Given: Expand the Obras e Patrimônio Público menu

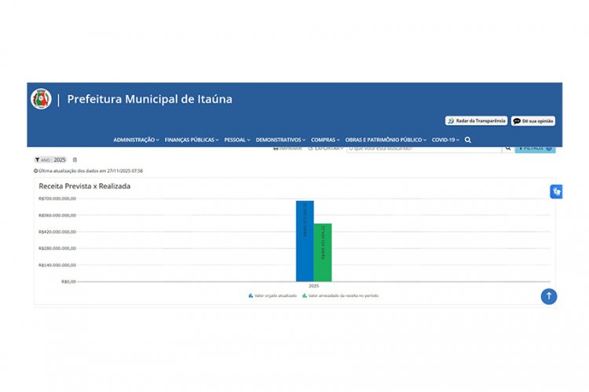Looking at the screenshot, I should [x=386, y=140].
